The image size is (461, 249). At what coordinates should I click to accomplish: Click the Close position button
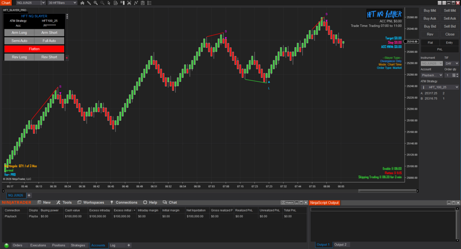coord(450,34)
